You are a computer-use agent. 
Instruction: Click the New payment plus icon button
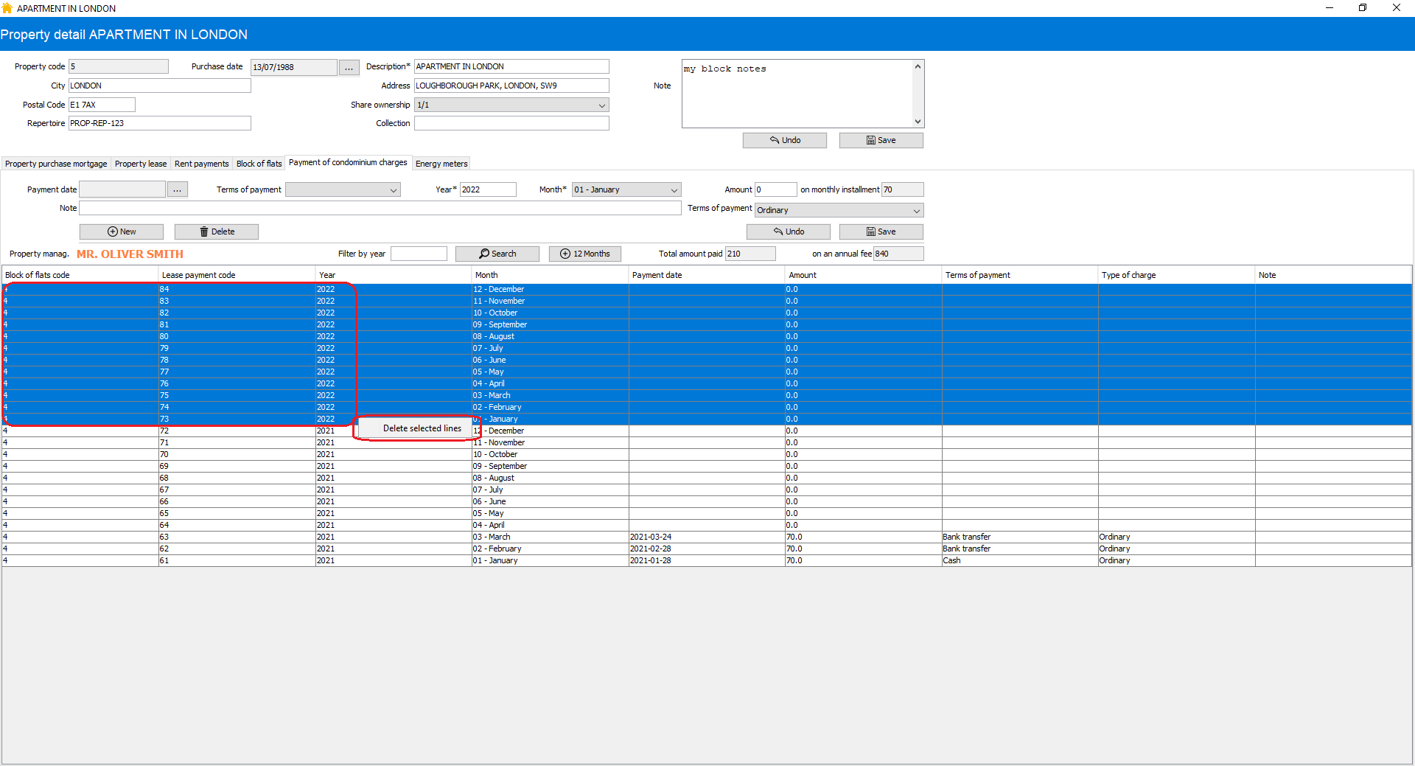click(x=122, y=231)
